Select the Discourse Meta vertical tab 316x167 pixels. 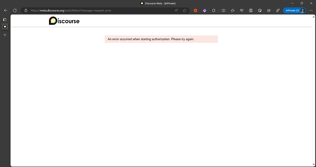[x=5, y=26]
